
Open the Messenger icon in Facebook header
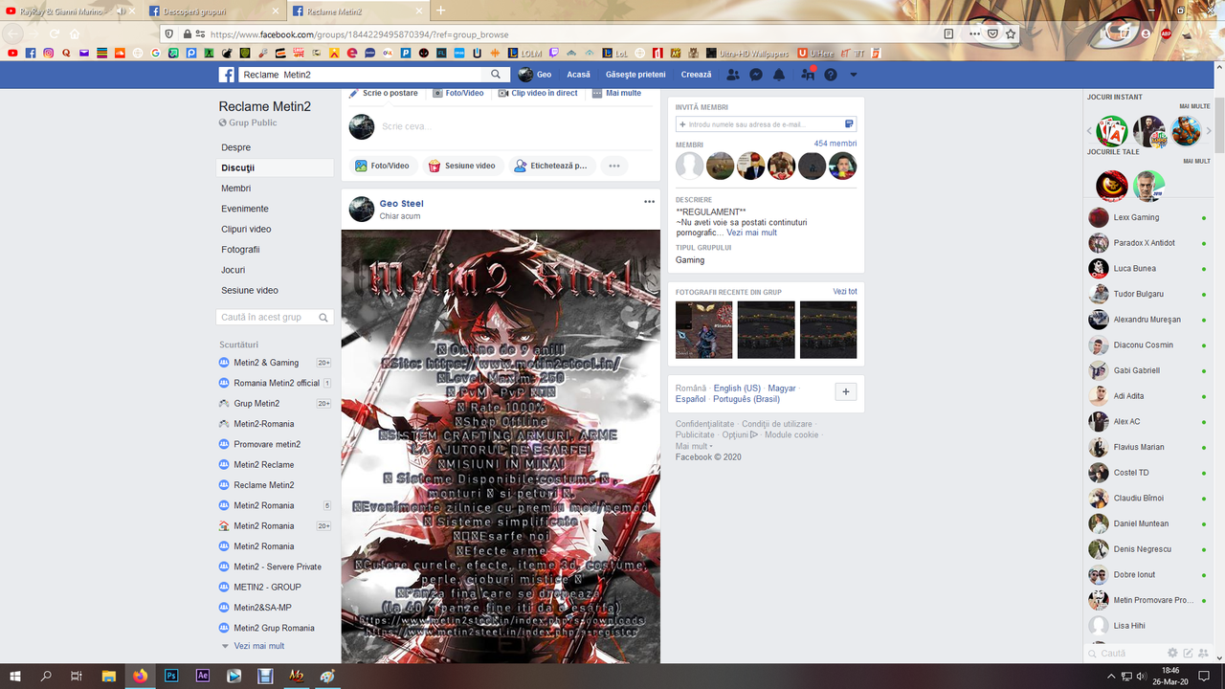(756, 75)
